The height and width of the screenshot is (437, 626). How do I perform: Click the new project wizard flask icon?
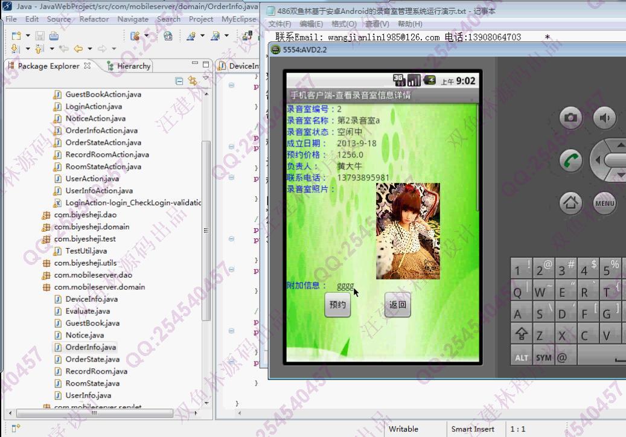(x=191, y=36)
